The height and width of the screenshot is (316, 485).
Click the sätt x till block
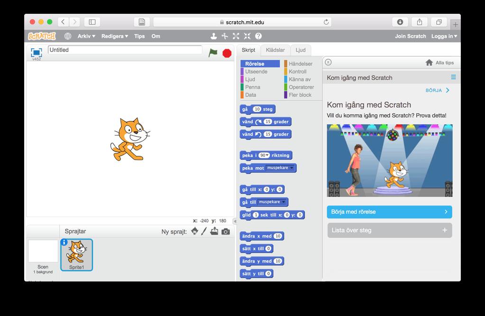pos(256,249)
